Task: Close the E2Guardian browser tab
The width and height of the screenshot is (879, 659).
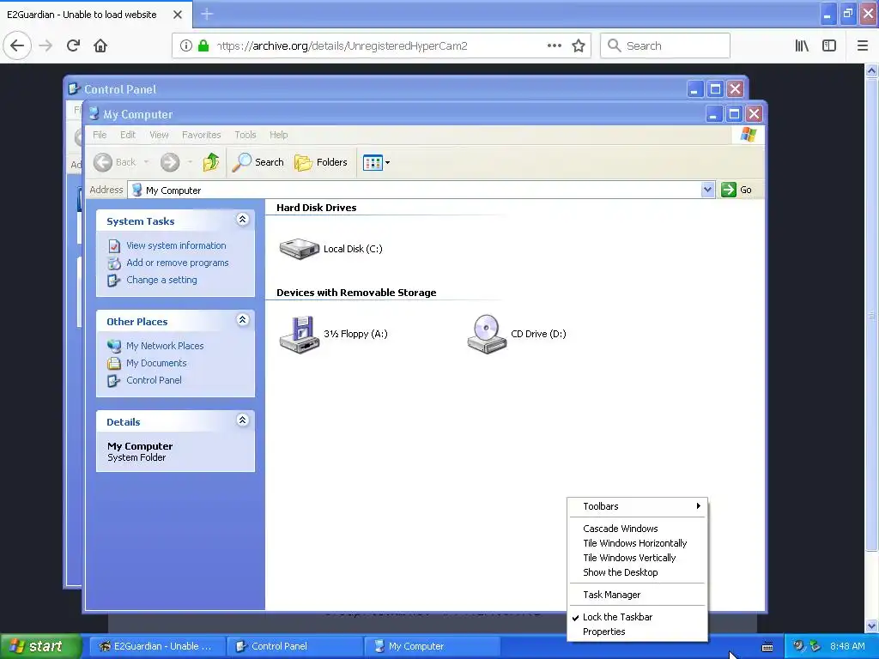Action: [x=178, y=15]
